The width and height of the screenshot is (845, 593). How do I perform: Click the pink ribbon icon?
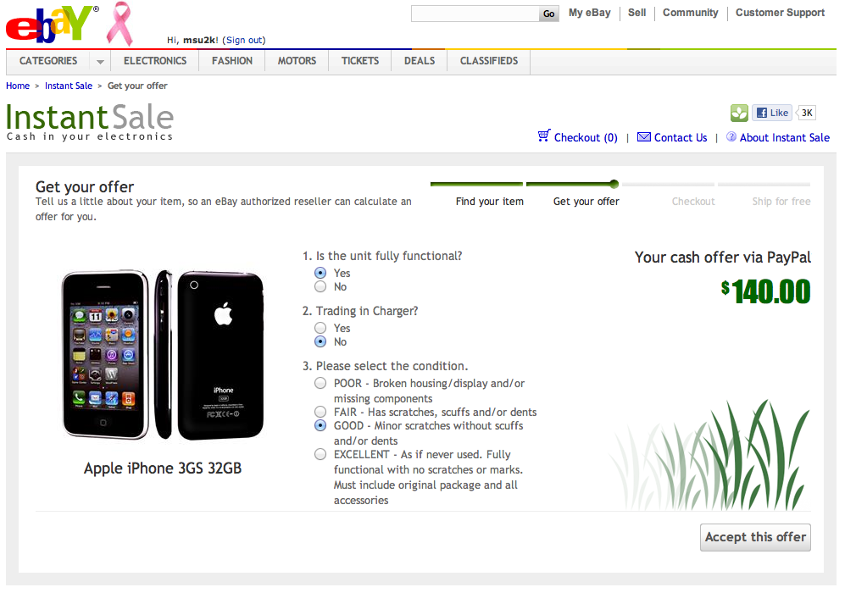(120, 24)
